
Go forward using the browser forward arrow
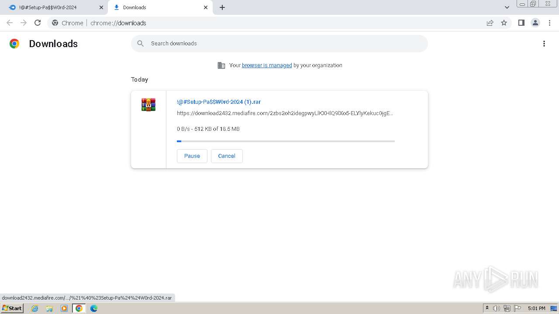pos(24,23)
